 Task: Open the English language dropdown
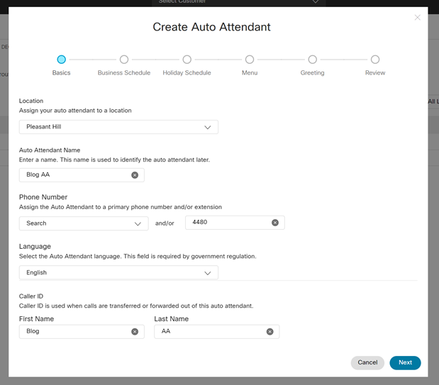coord(118,272)
